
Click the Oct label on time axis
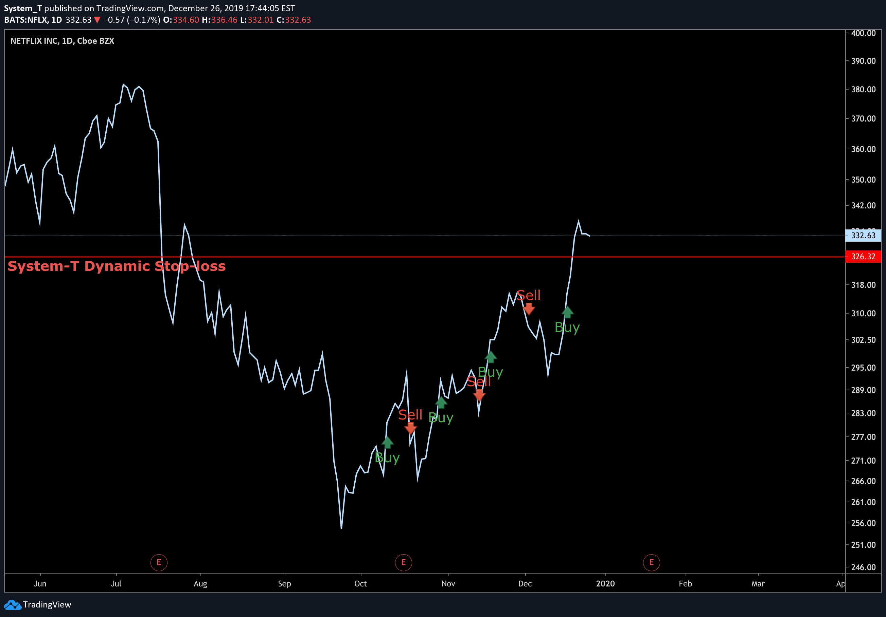click(360, 583)
